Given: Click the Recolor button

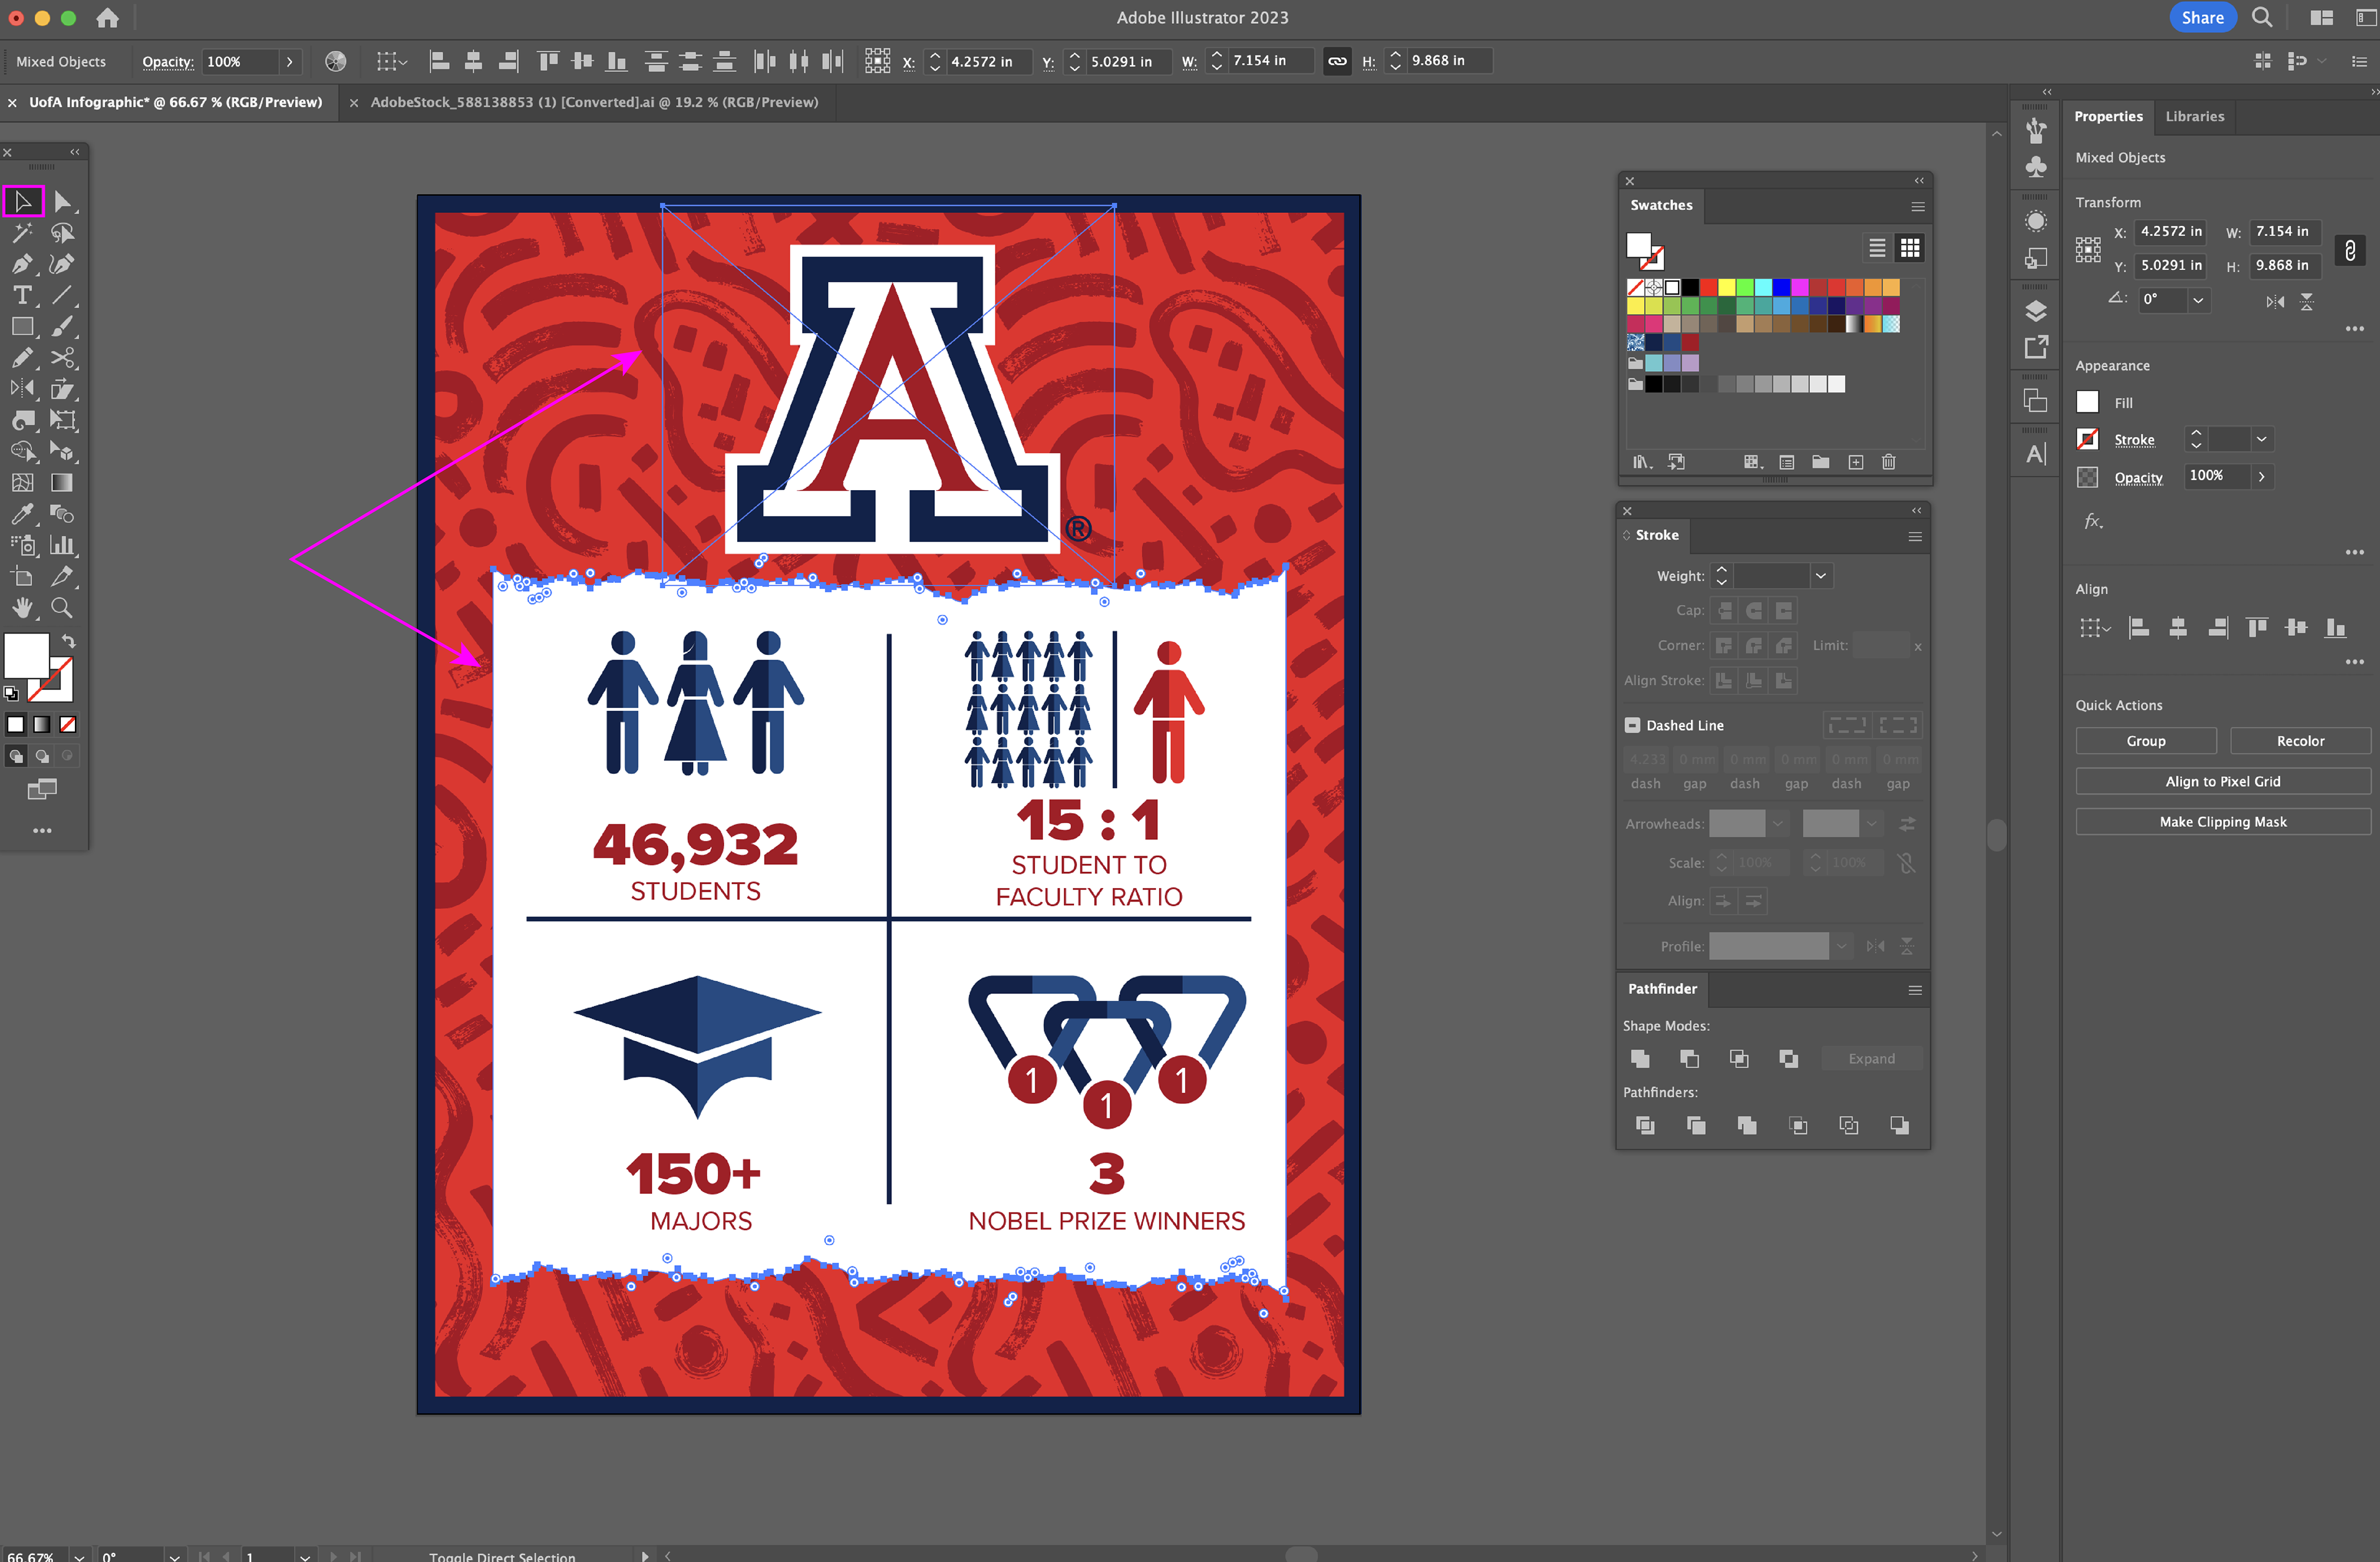Looking at the screenshot, I should 2300,741.
